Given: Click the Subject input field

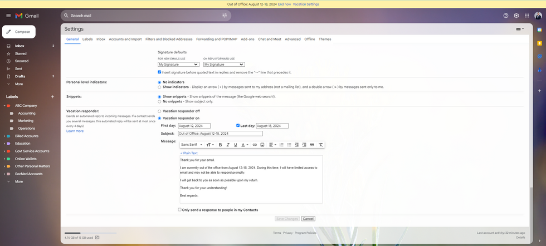Looking at the screenshot, I should click(220, 134).
